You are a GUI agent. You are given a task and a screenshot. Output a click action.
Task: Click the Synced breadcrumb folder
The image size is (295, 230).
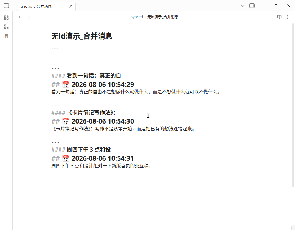(137, 17)
